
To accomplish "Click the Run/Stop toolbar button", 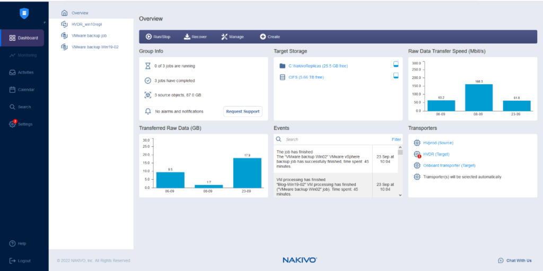I will click(x=158, y=37).
